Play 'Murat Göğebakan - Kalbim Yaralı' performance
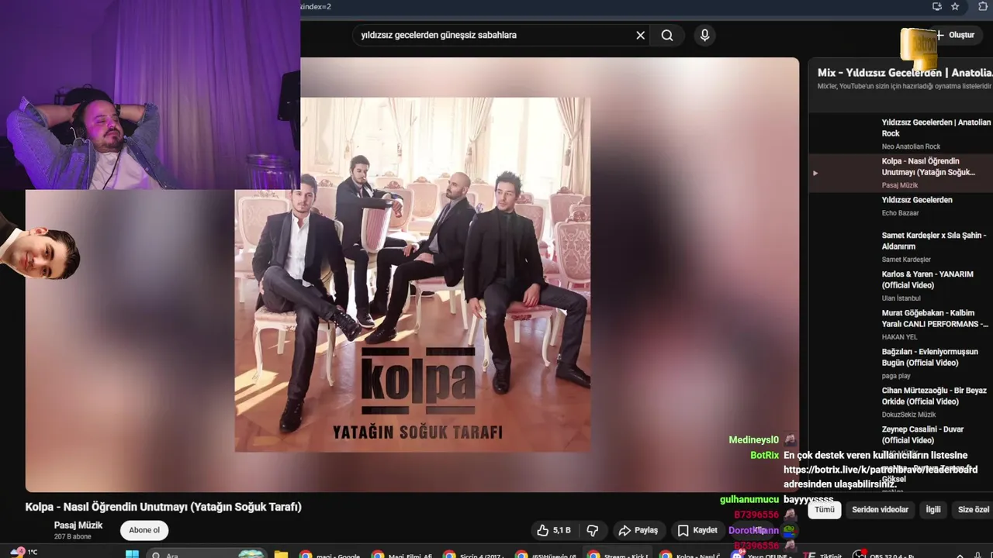The image size is (993, 558). (901, 324)
